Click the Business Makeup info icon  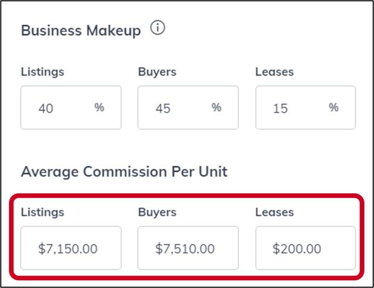click(158, 29)
